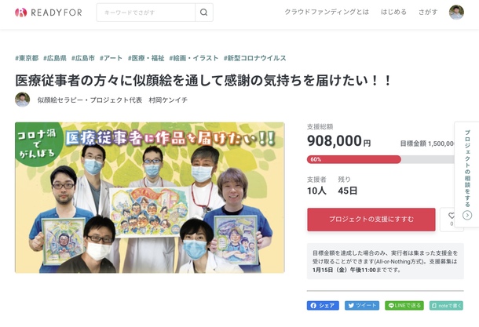This screenshot has width=479, height=327.
Task: Open the project main image thumbnail
Action: 150,198
